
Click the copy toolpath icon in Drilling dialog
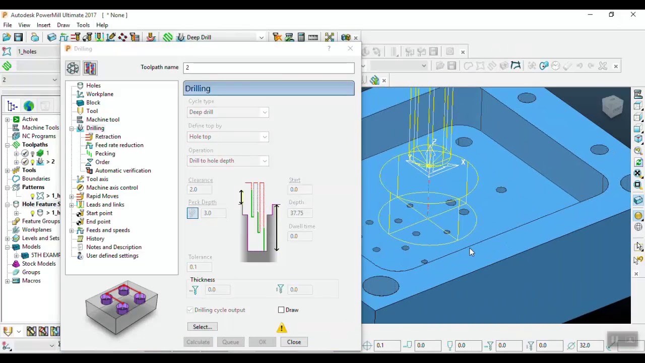(x=90, y=68)
